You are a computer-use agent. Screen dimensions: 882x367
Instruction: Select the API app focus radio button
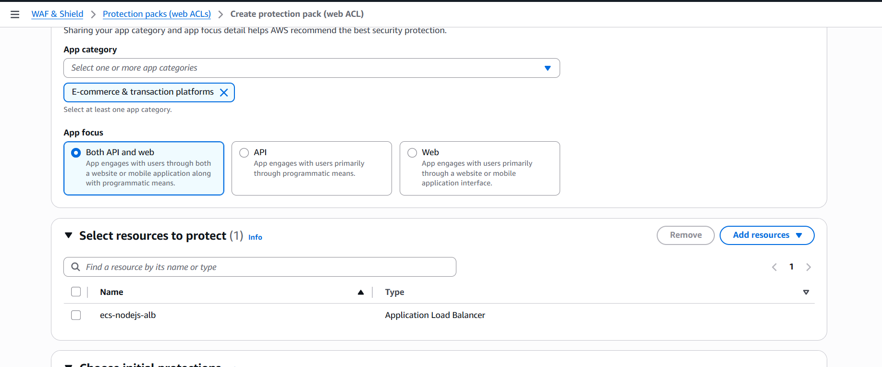(244, 152)
